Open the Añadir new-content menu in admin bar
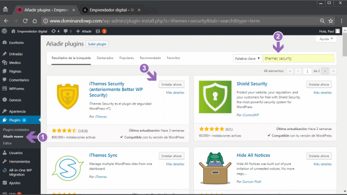347x195 pixels. click(x=84, y=31)
